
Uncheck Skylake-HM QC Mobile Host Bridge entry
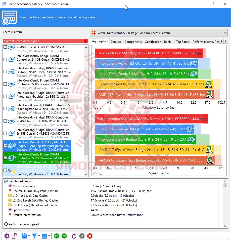5,146
